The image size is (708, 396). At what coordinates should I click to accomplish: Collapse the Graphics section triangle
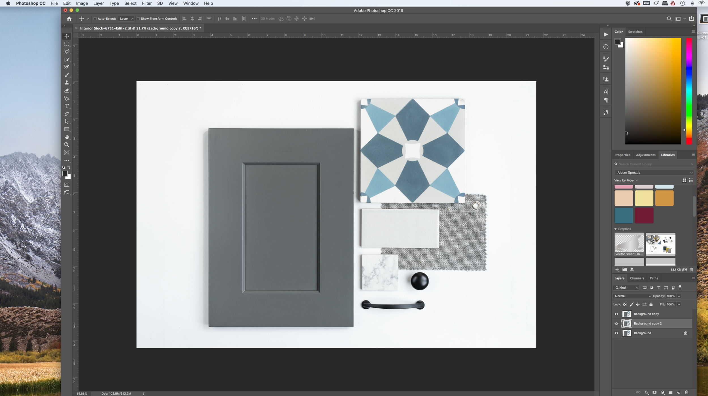coord(615,229)
